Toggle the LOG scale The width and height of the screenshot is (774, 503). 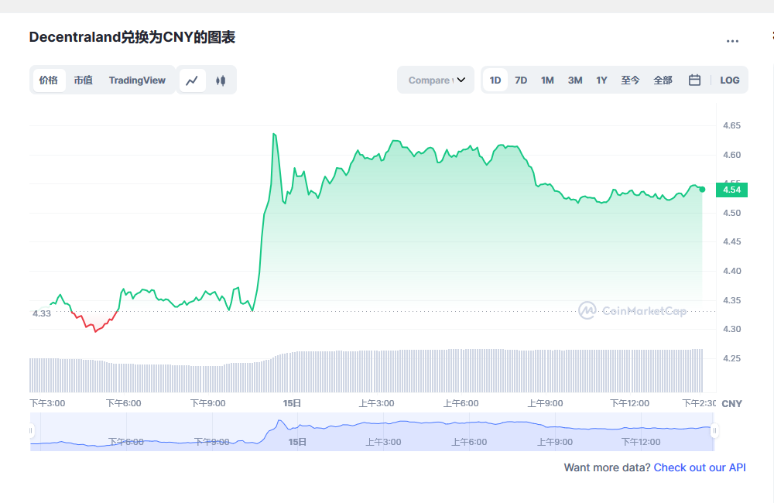pyautogui.click(x=730, y=80)
